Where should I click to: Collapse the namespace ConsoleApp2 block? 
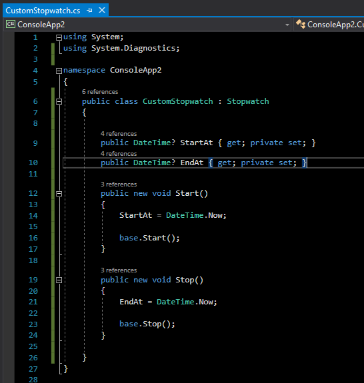click(x=59, y=71)
